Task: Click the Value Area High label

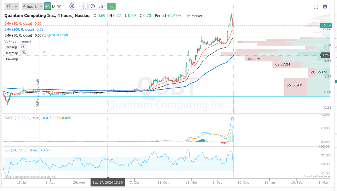Action: click(x=54, y=35)
